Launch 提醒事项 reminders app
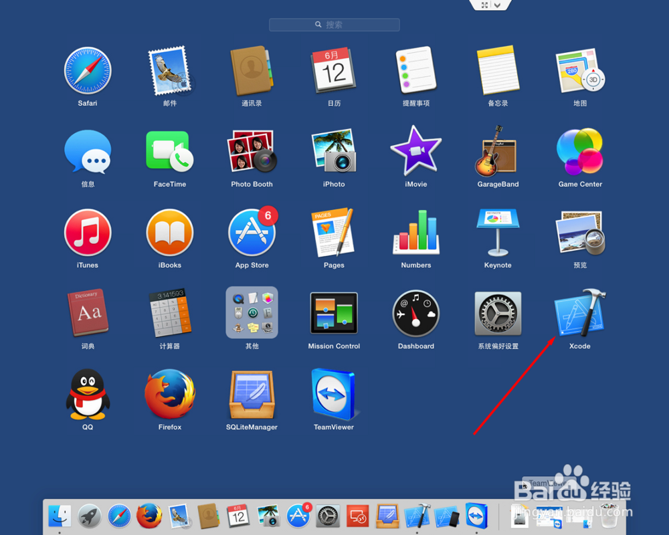 pyautogui.click(x=416, y=70)
